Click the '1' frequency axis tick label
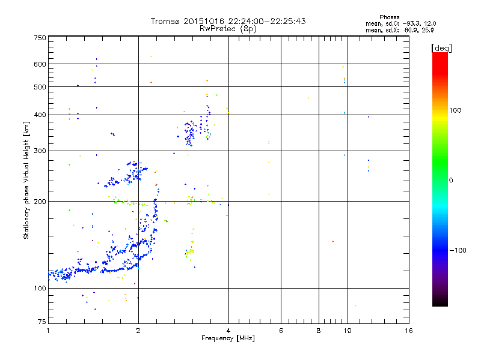This screenshot has width=481, height=360. pos(48,331)
